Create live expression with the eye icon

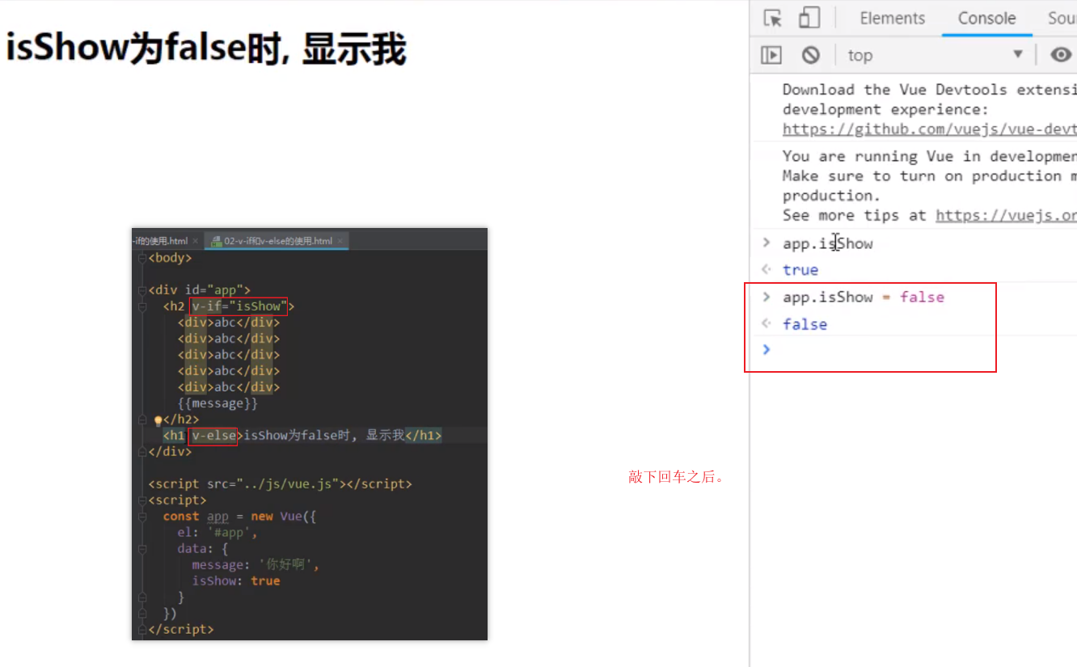click(1061, 55)
